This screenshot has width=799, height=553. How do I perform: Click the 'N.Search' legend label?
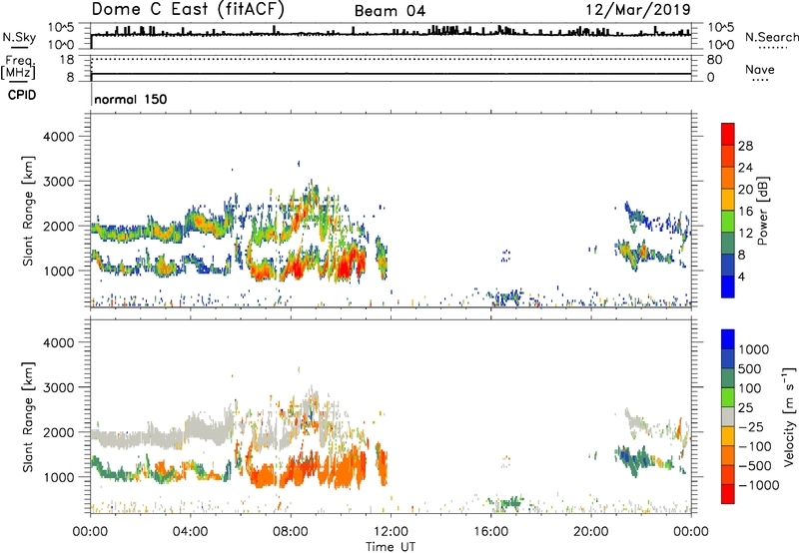tap(771, 37)
